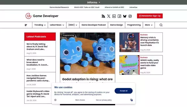
Task: Click Business tag above Memory crisis article
Action: pyautogui.click(x=144, y=35)
